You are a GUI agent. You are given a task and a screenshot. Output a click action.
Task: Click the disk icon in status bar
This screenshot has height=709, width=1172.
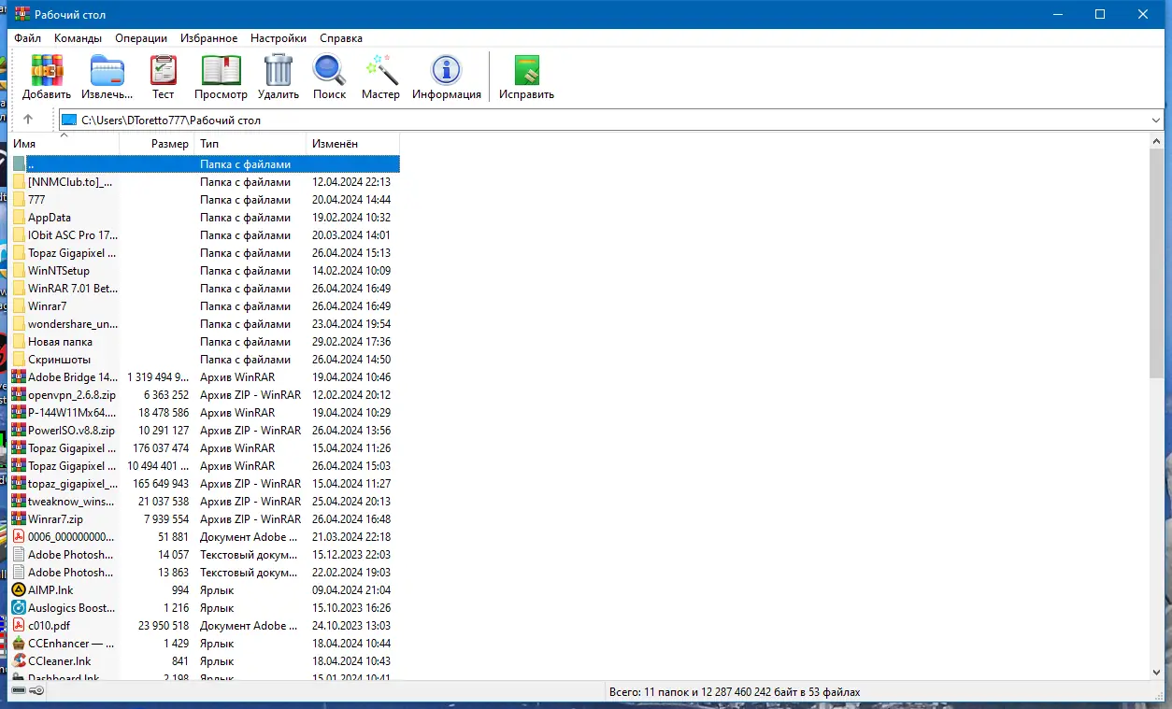click(x=19, y=691)
